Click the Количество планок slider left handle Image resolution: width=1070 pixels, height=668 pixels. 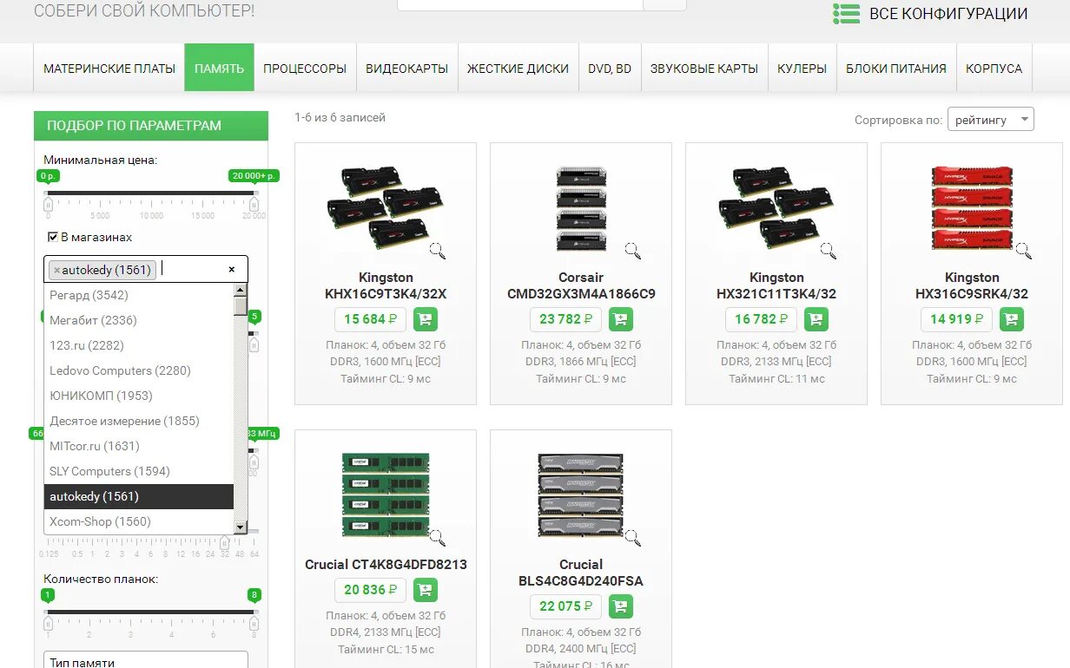click(x=49, y=622)
